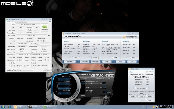Viewport: 174px width, 109px height.
Task: Click Close in 3DMark Score window
Action: pyautogui.click(x=150, y=100)
